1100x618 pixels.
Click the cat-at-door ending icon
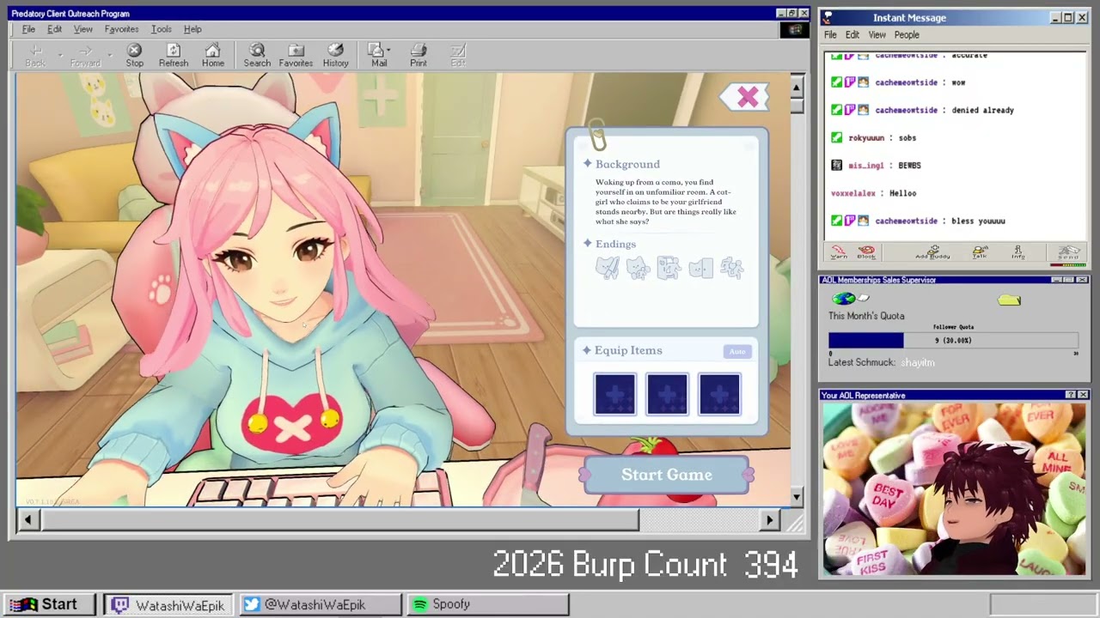pos(700,268)
